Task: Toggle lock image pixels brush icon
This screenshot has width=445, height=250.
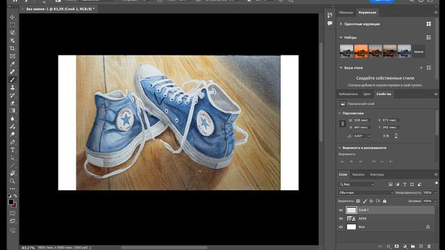Action: coord(364,201)
